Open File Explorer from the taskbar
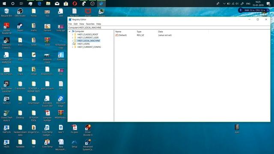 coord(48,3)
